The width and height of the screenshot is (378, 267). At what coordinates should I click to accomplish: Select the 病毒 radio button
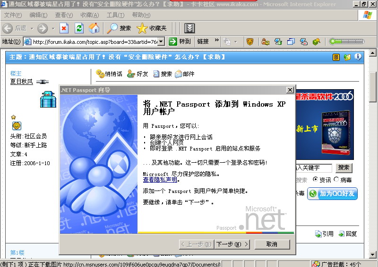coord(336,179)
